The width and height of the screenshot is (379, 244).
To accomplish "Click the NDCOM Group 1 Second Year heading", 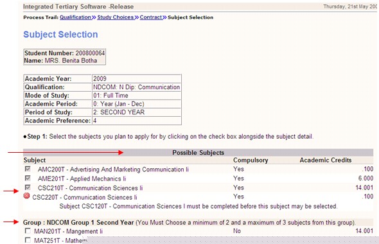I will pos(78,222).
